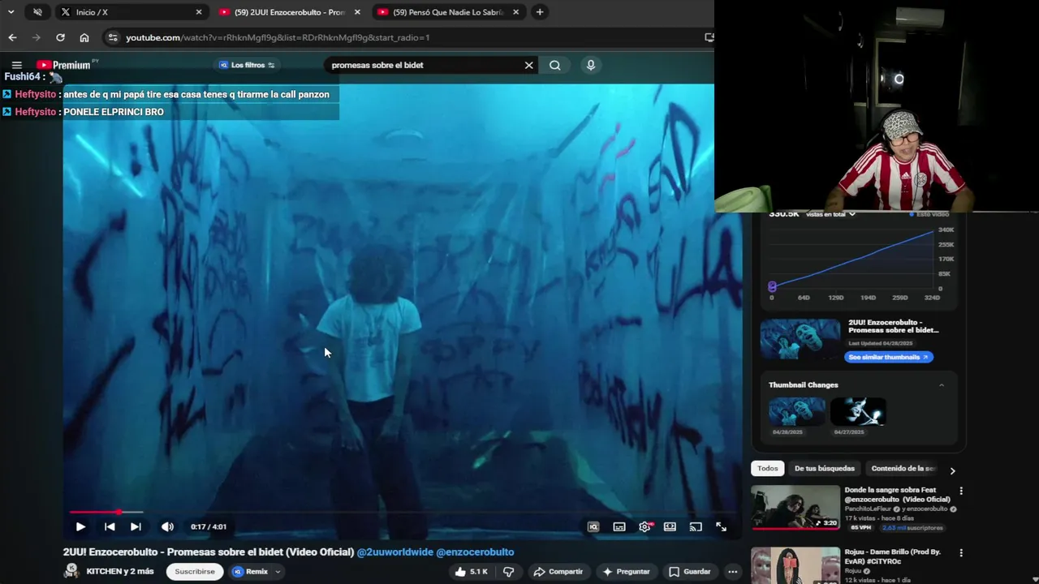The height and width of the screenshot is (584, 1039).
Task: Click the search box with promesas text
Action: pyautogui.click(x=426, y=65)
